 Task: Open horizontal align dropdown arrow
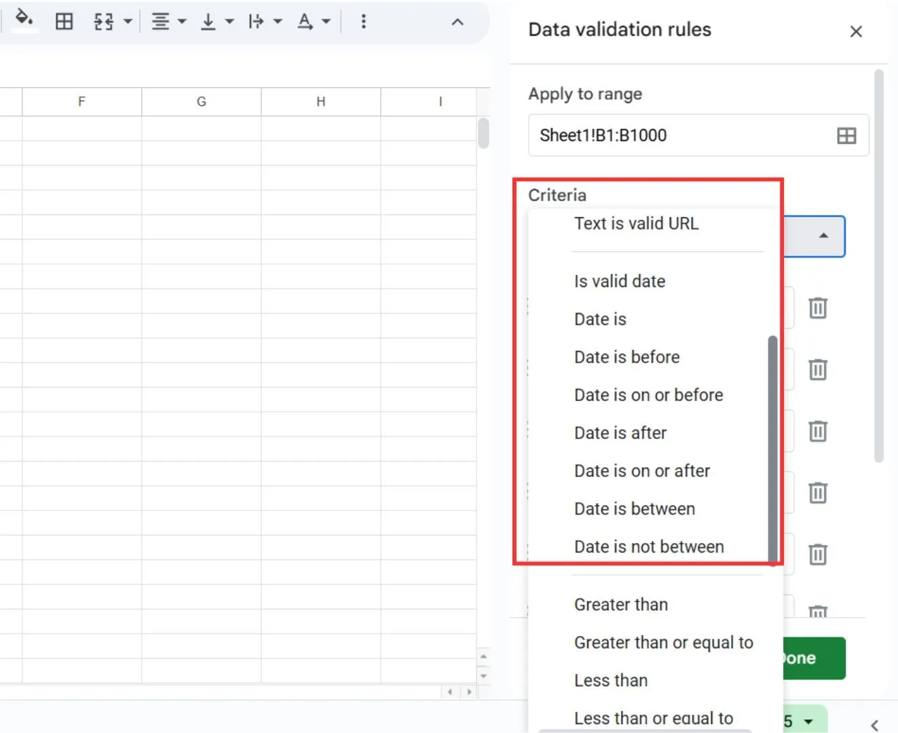point(182,22)
